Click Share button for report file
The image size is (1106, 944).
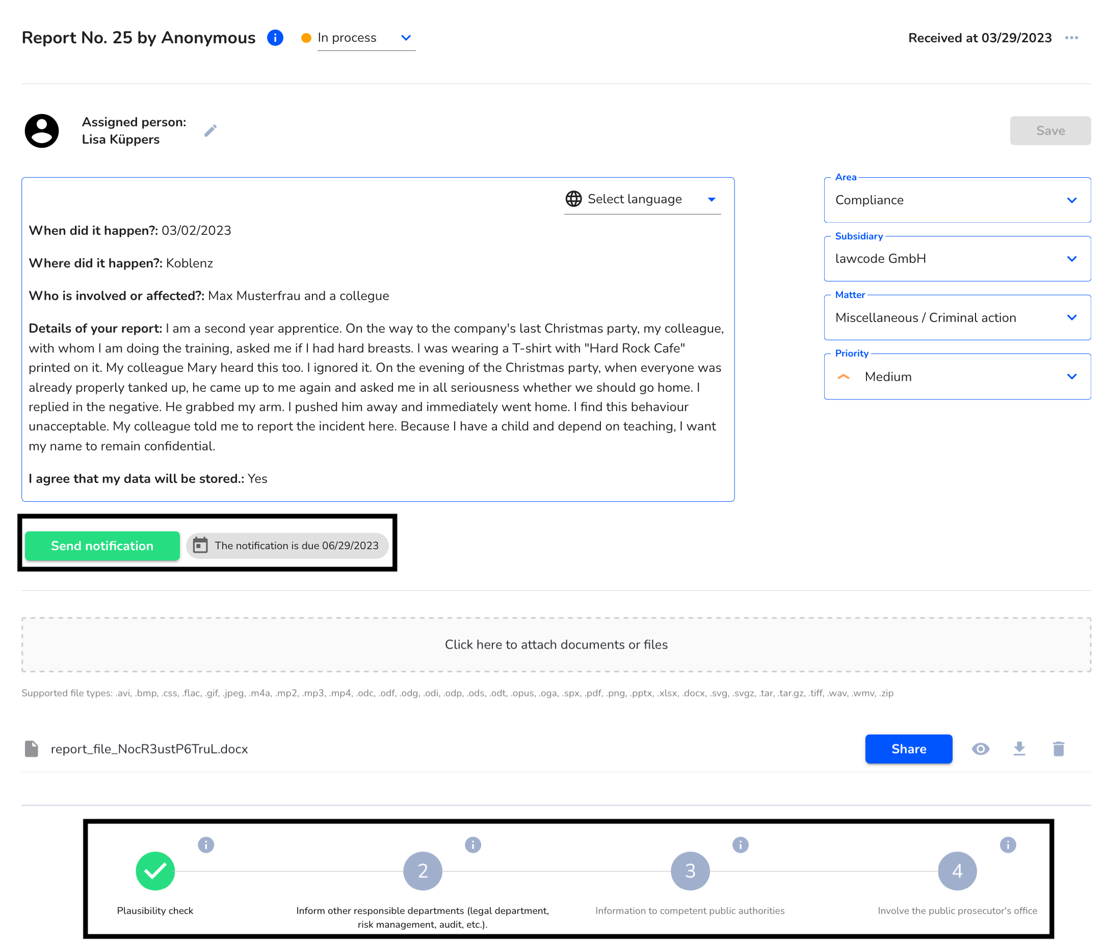point(907,748)
